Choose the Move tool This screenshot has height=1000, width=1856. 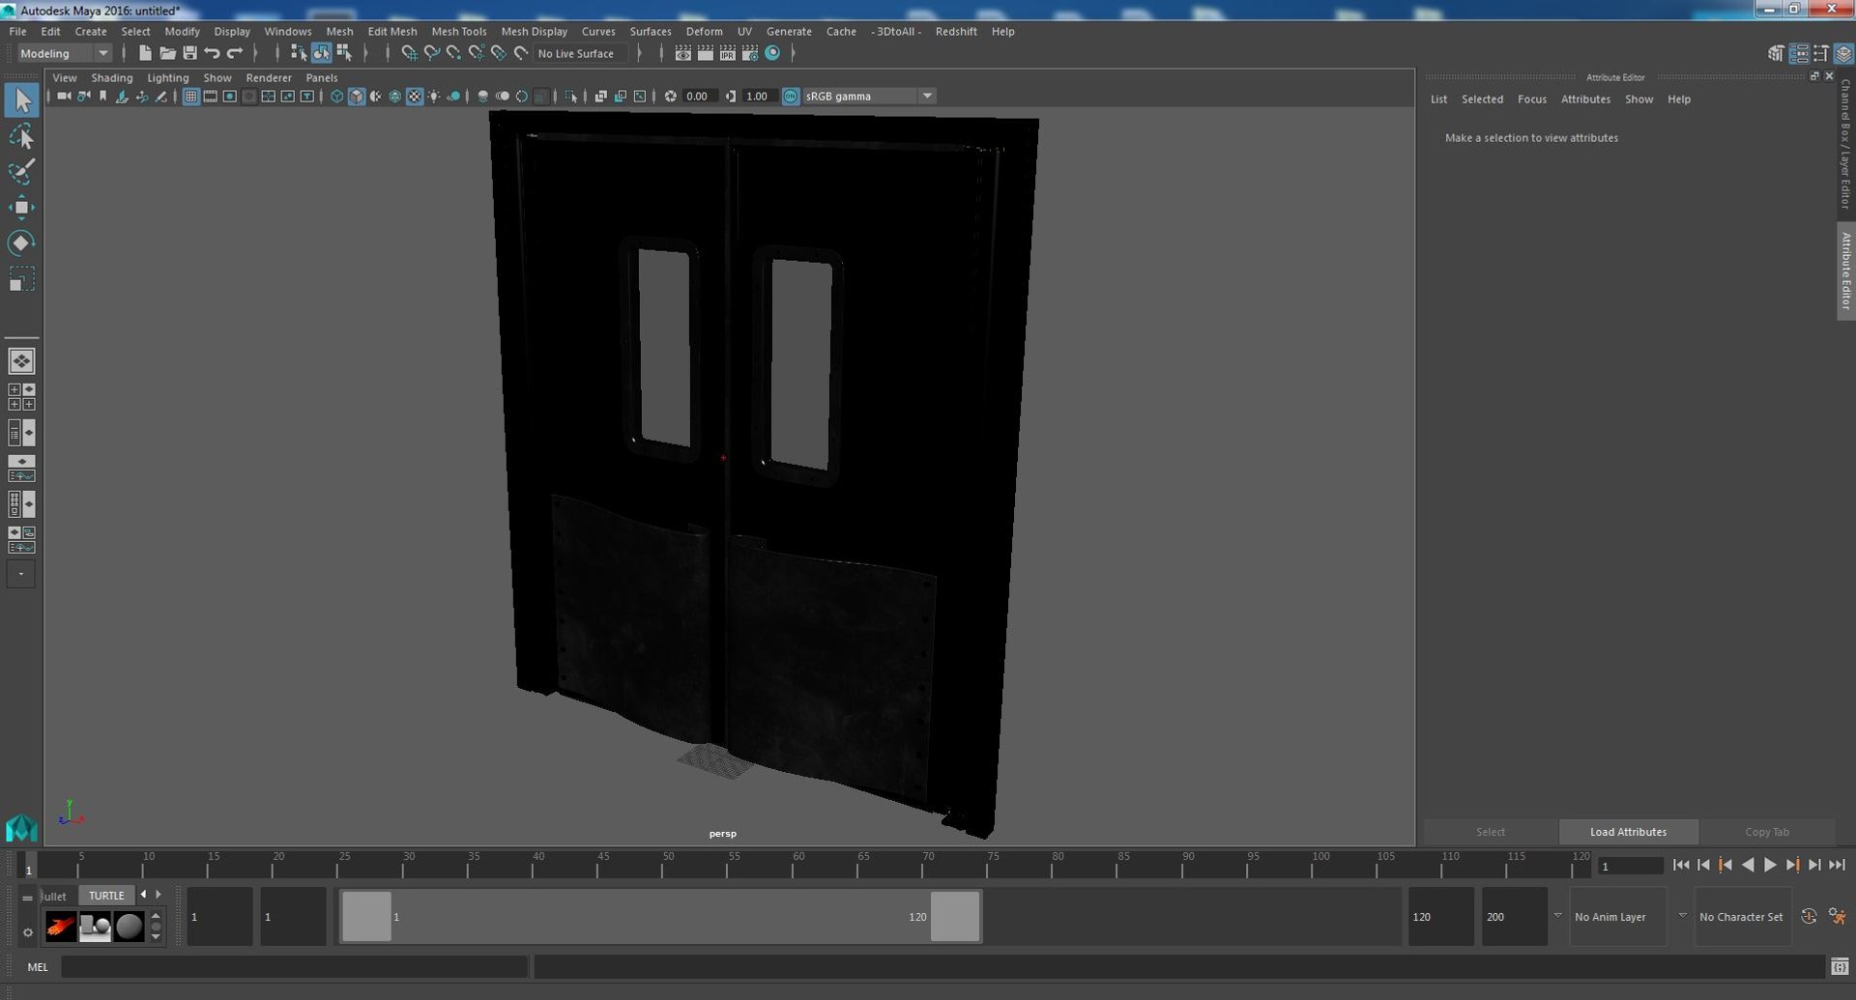(x=21, y=208)
